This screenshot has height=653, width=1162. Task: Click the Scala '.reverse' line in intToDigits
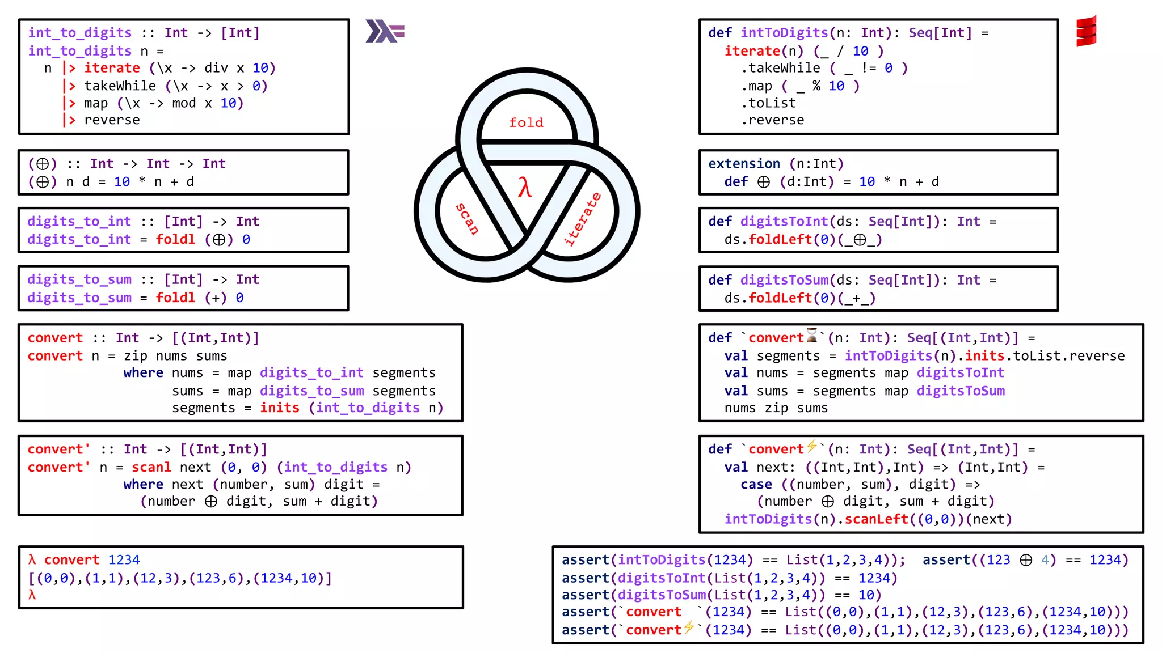(772, 120)
